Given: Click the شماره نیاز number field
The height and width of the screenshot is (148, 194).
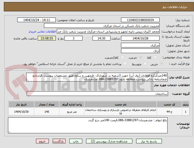Looking at the screenshot, I should (140, 20).
